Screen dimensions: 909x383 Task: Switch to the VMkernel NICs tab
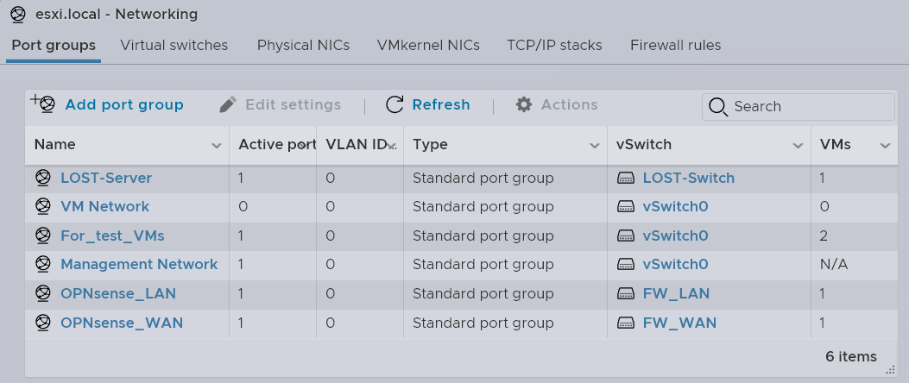tap(428, 46)
